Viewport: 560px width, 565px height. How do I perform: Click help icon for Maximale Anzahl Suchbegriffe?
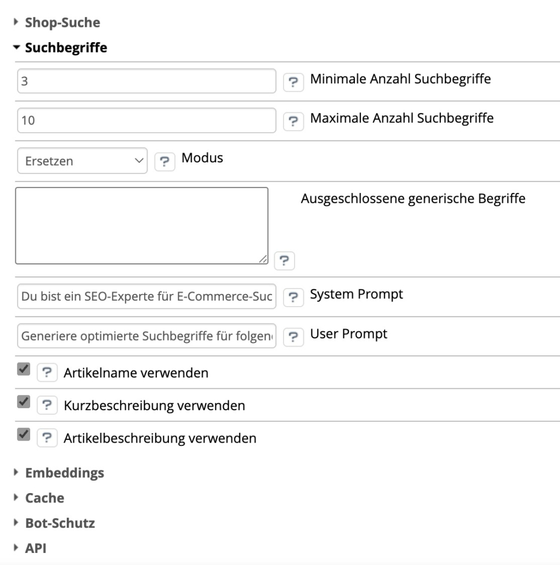294,121
